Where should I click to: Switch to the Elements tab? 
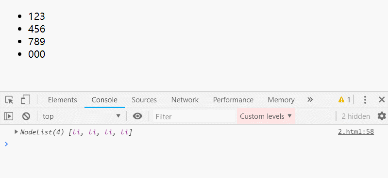point(62,100)
